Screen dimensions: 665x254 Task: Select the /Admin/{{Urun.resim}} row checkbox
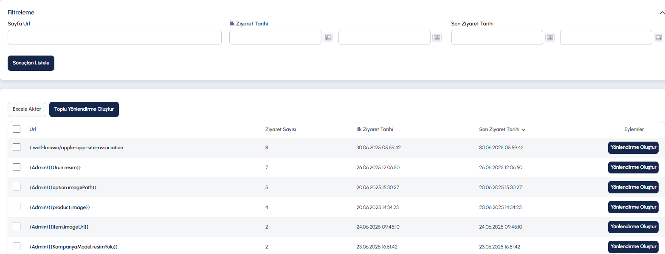point(17,167)
